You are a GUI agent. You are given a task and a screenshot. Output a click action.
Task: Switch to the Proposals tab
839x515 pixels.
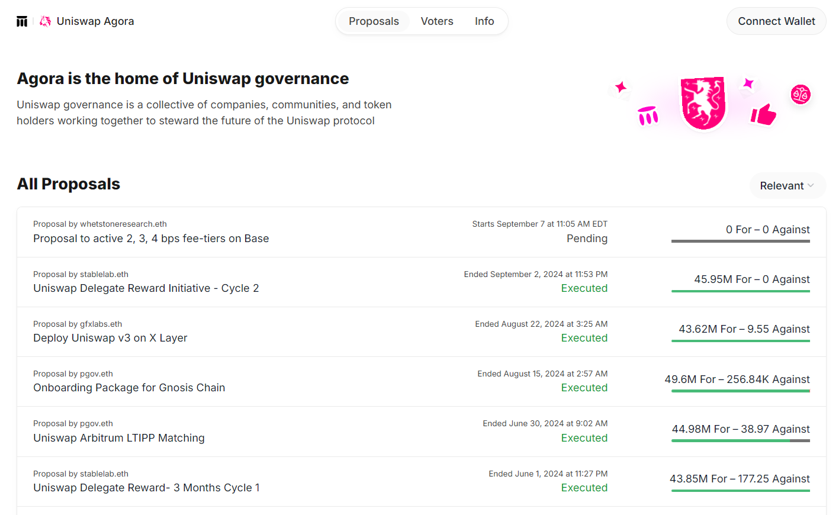pos(374,21)
